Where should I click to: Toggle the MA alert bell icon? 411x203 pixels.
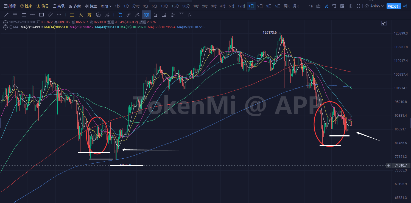coord(11,27)
